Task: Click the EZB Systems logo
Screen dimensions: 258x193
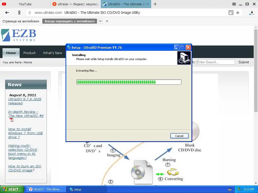Action: click(18, 35)
